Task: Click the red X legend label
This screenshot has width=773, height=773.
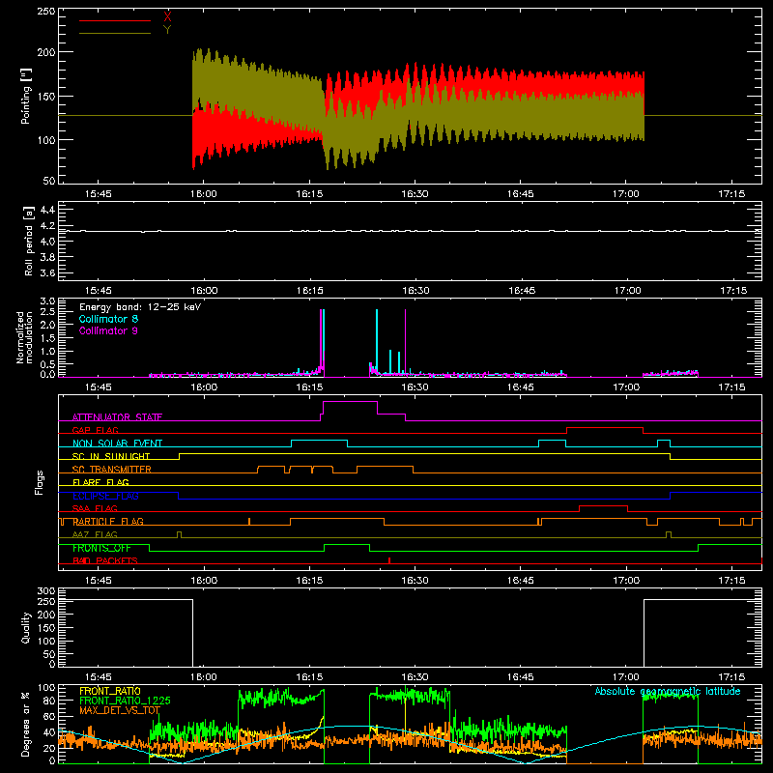Action: [167, 17]
